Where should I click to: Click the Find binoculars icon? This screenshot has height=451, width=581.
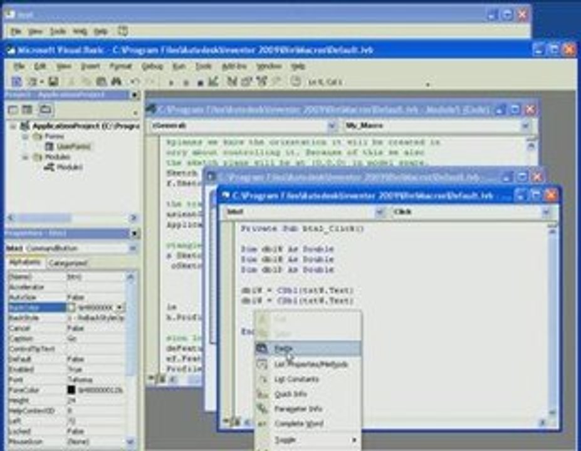pyautogui.click(x=117, y=81)
